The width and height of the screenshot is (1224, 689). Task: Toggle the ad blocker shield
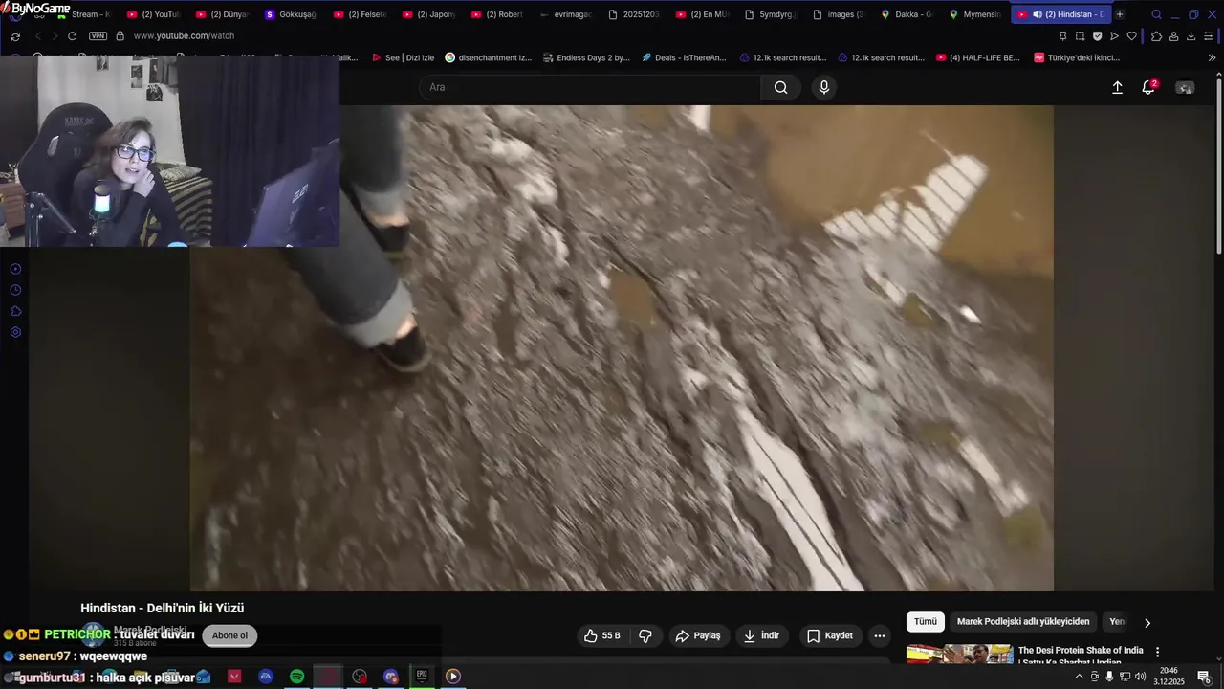coord(1097,35)
